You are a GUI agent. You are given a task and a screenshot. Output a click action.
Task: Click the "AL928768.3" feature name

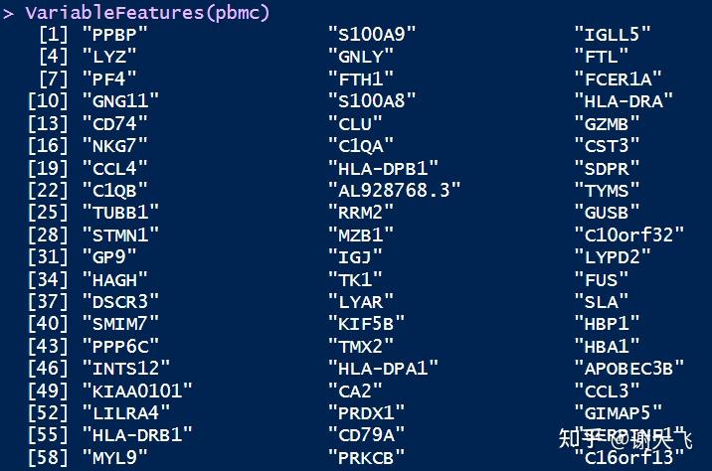(x=394, y=190)
